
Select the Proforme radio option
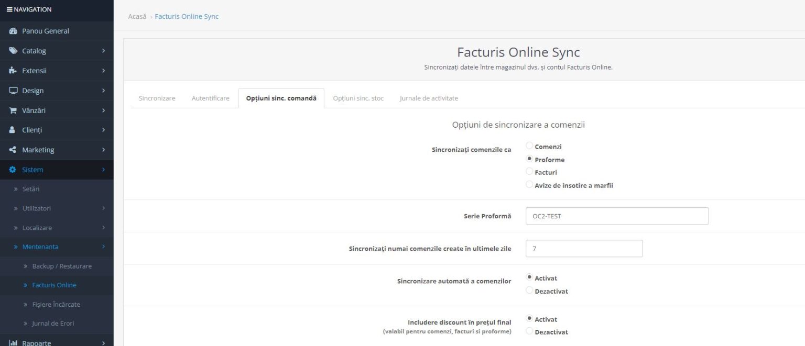click(x=529, y=159)
